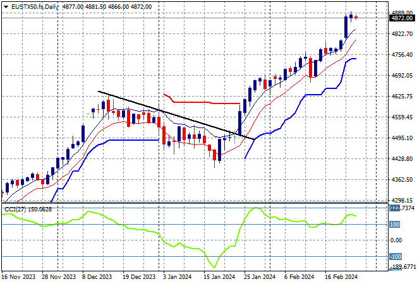
Task: Click price axis level 4822.70
Action: [x=402, y=33]
